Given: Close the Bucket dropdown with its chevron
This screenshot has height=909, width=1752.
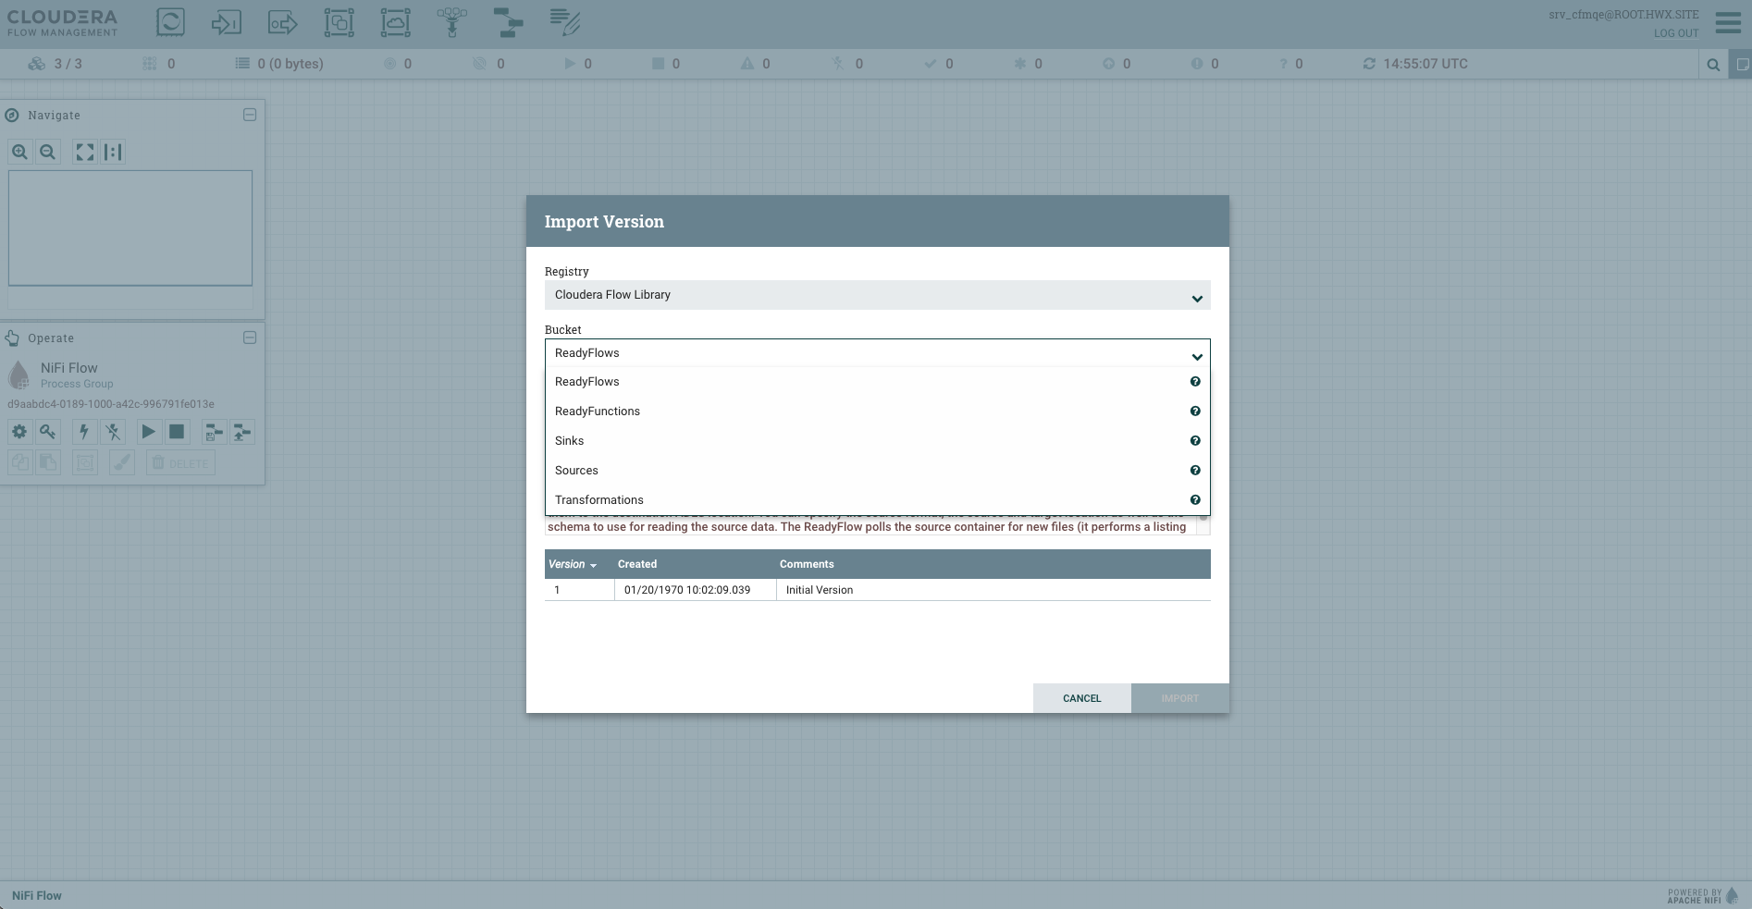Looking at the screenshot, I should [1196, 356].
